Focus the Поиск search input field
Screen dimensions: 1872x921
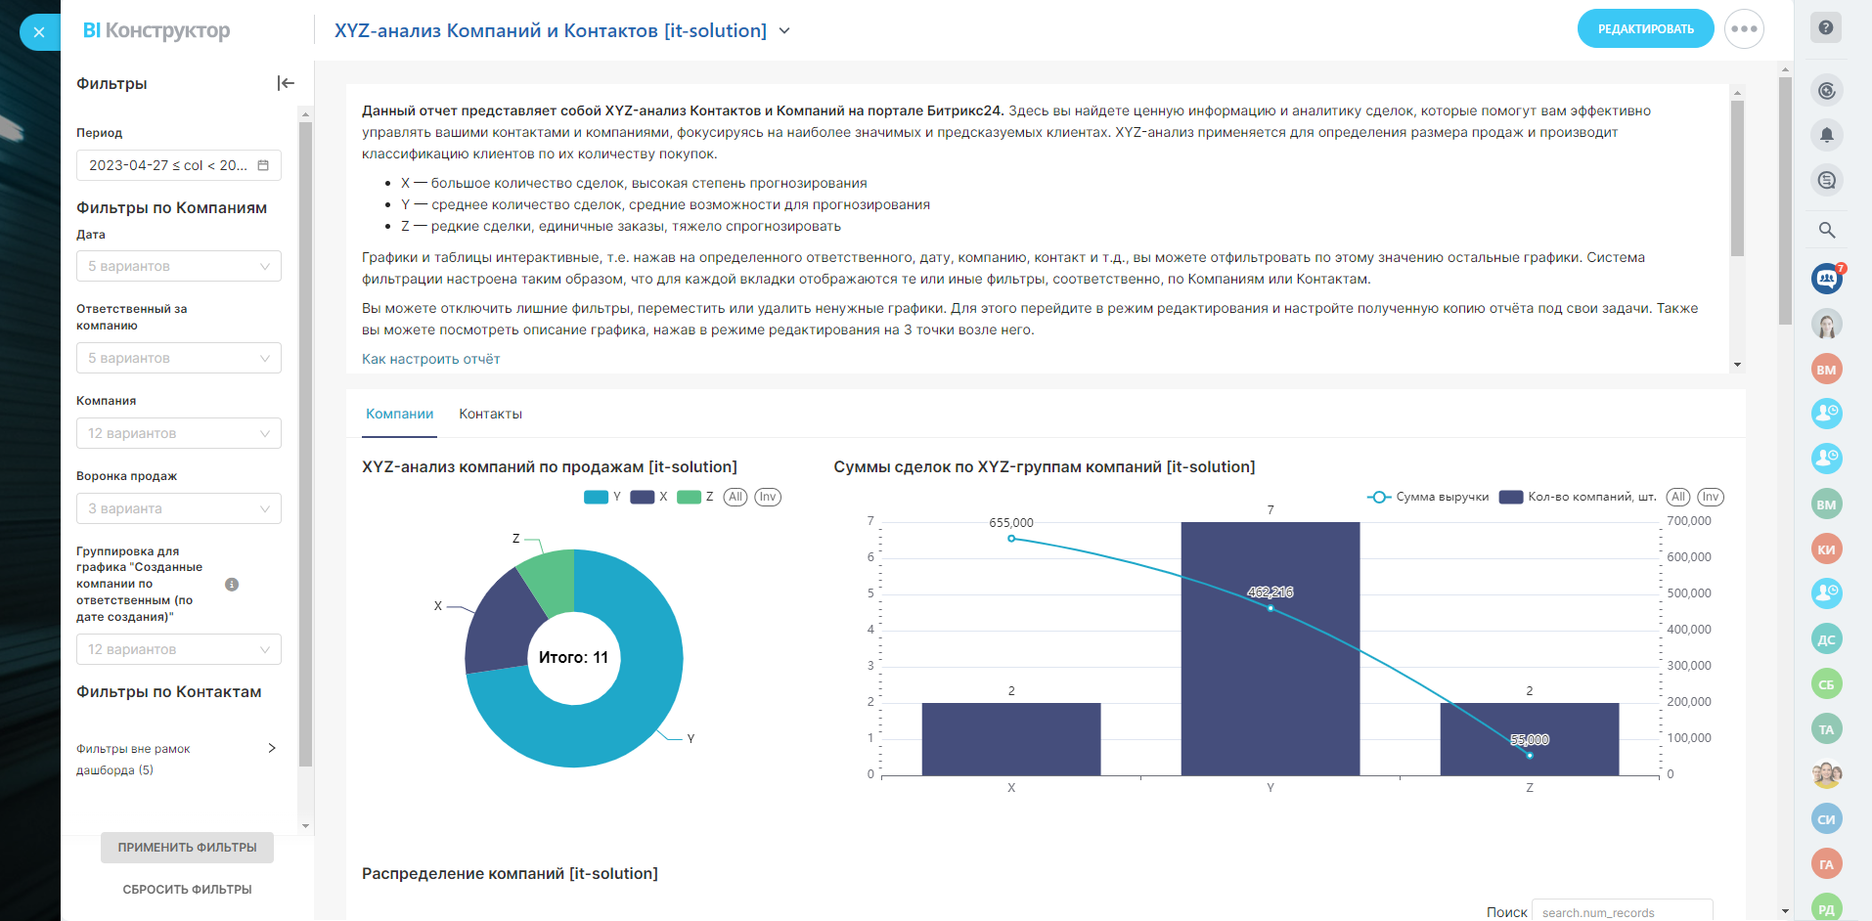[1622, 911]
